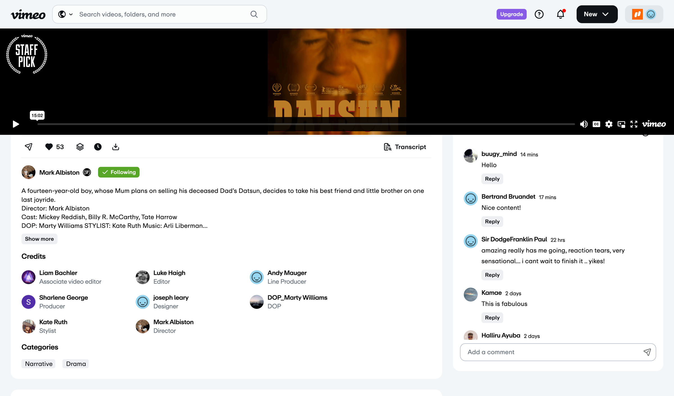Open player settings gear icon
674x396 pixels.
coord(609,124)
